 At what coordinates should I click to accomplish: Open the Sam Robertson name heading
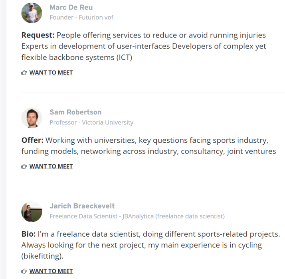pos(75,112)
